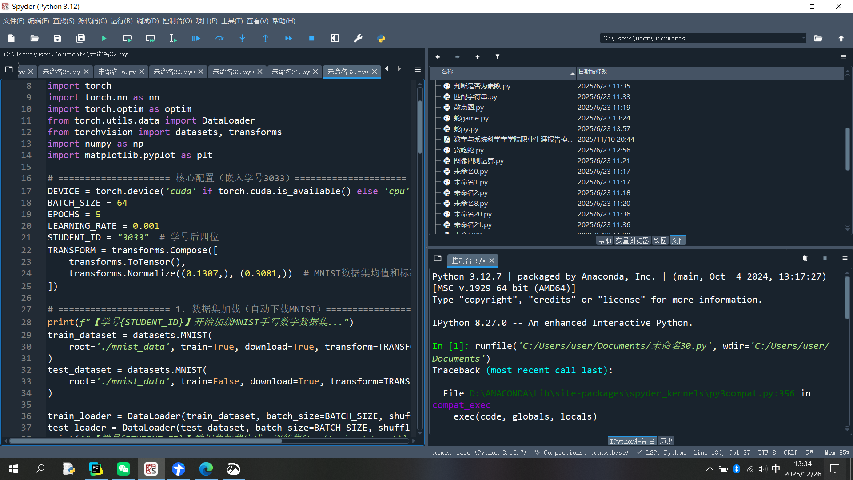This screenshot has height=480, width=853.
Task: Open the working directory path dropdown
Action: 803,38
